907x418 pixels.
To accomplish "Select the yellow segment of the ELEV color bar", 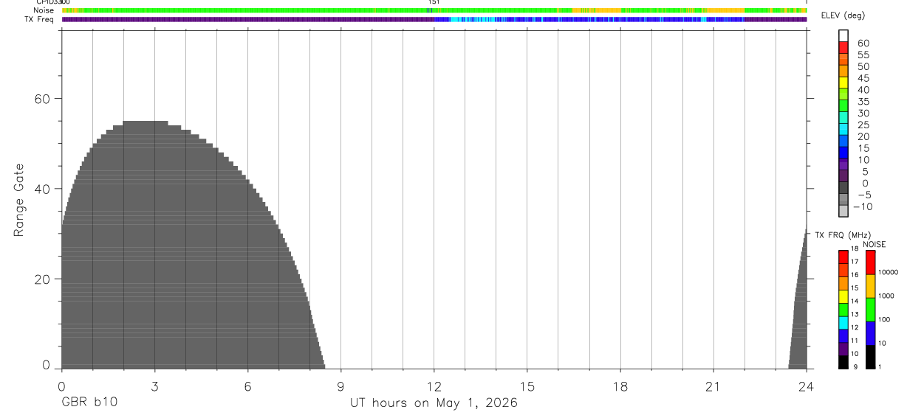I will (843, 81).
